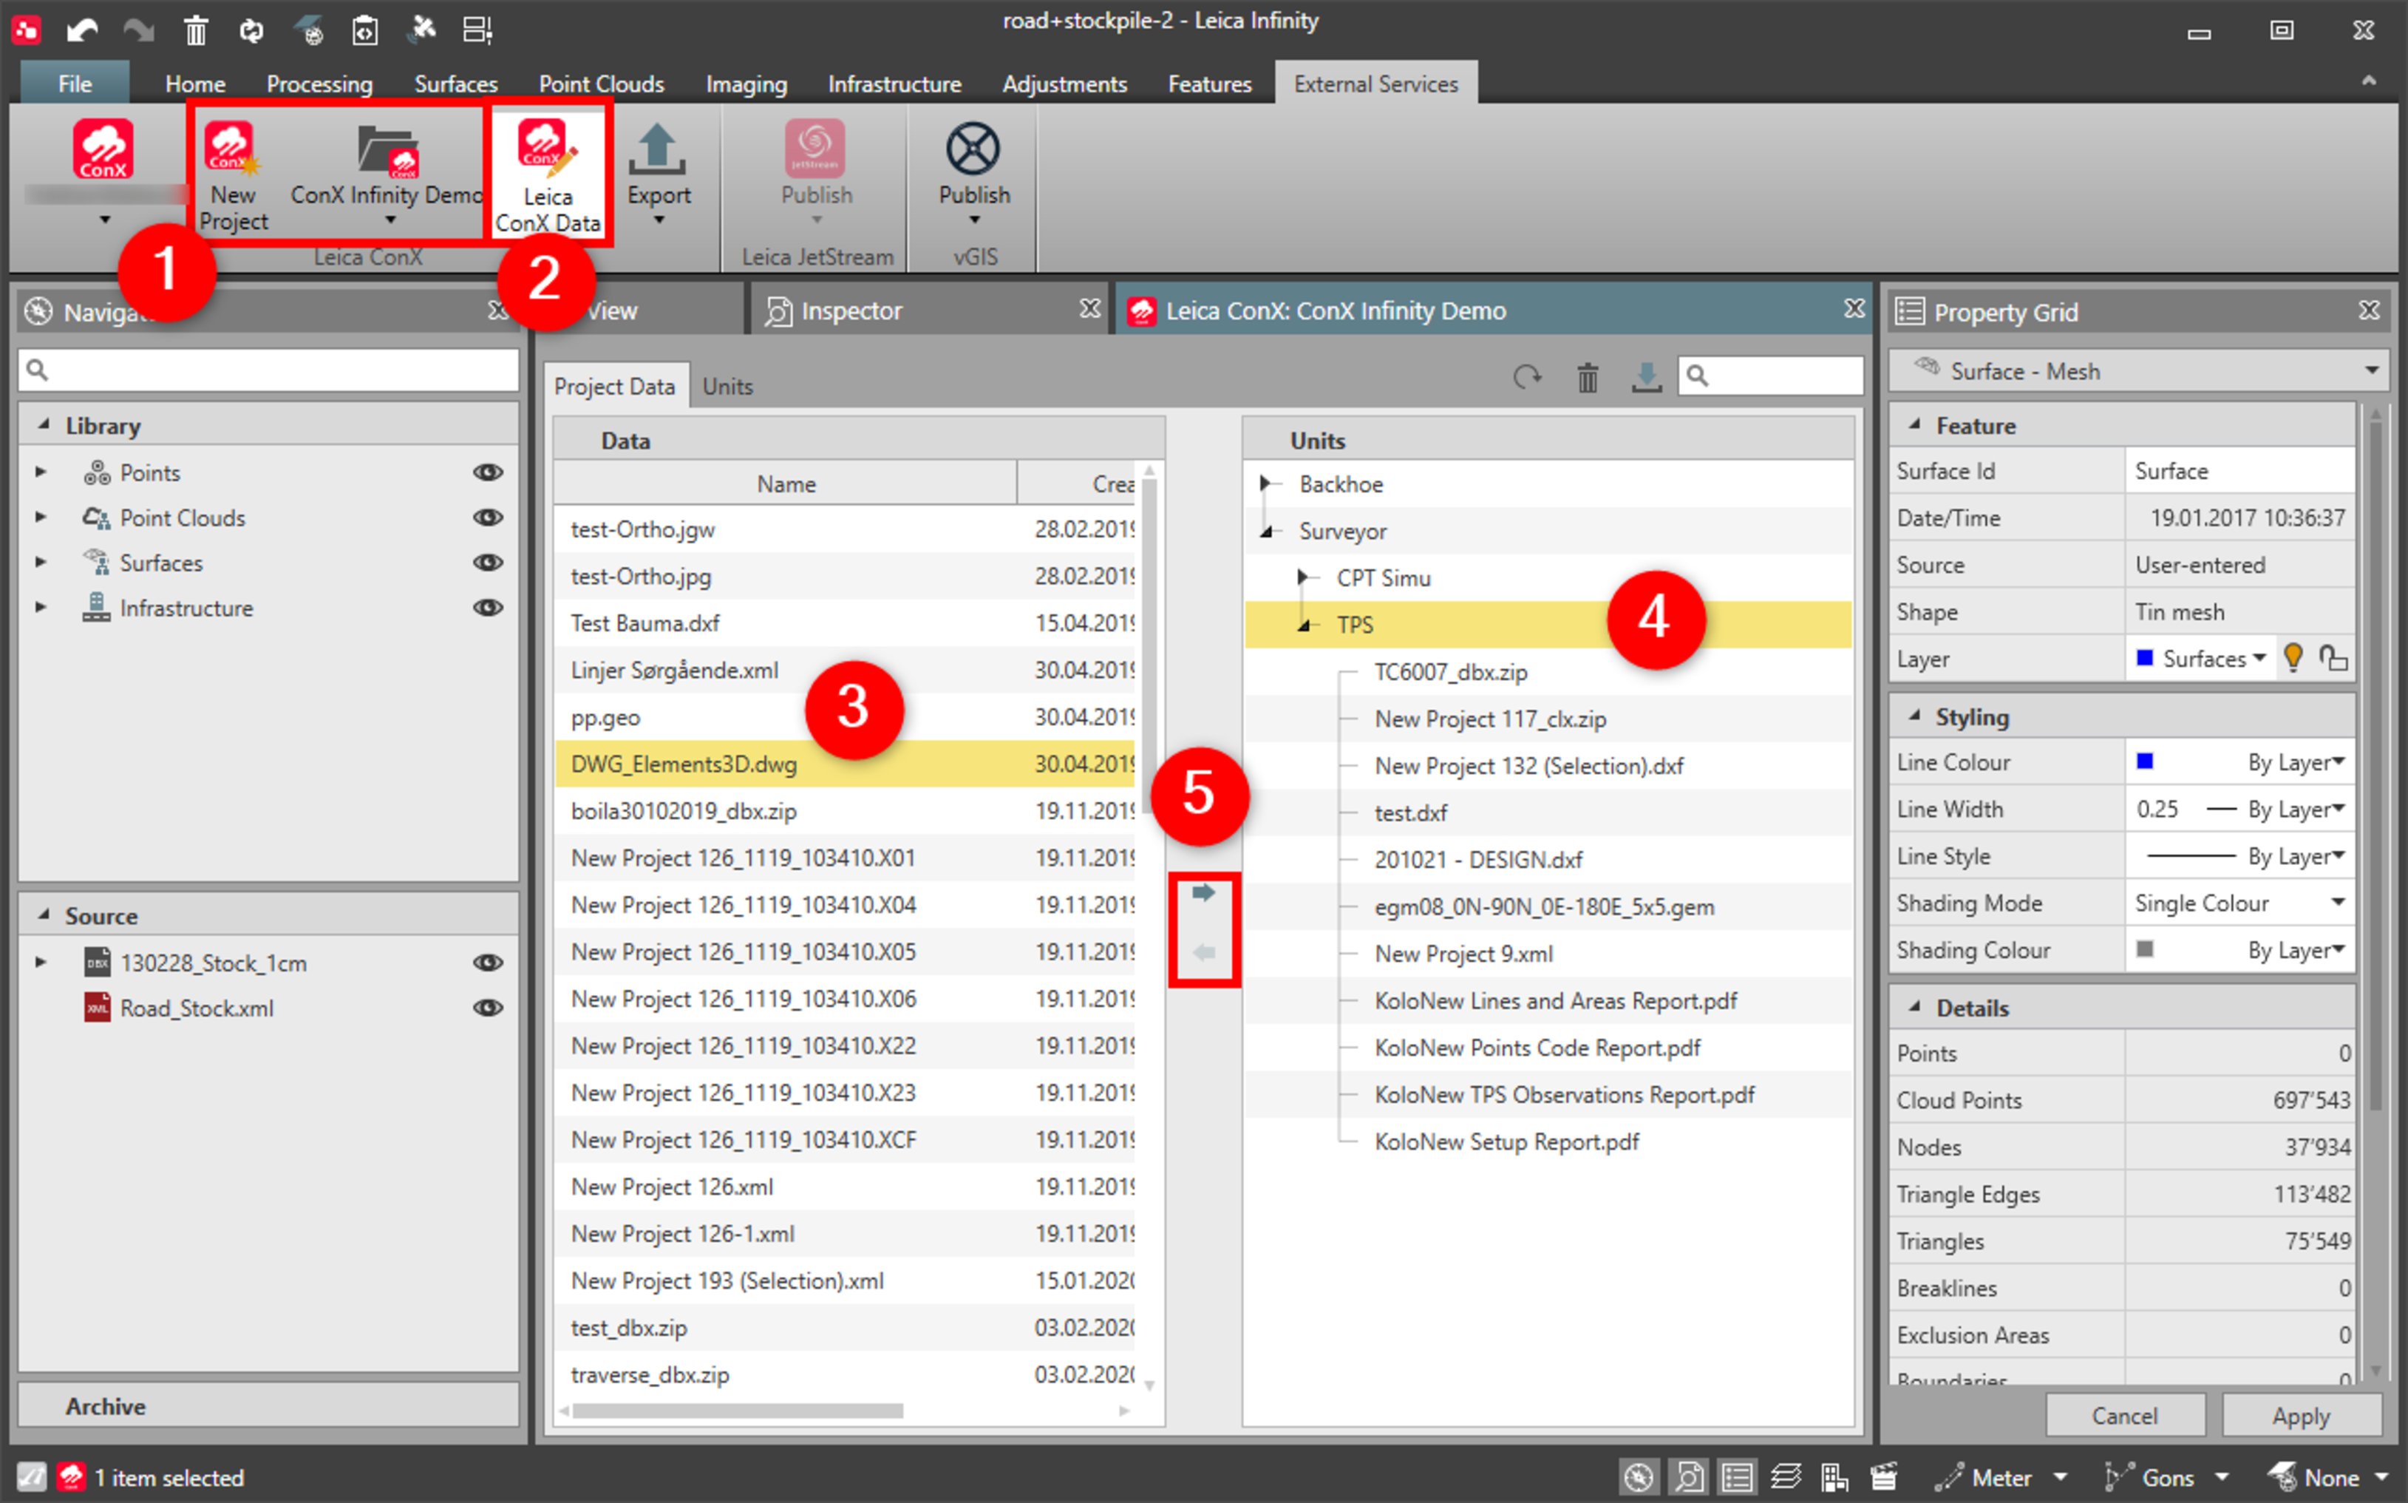
Task: Click the clapperboard icon in status bar
Action: pos(1883,1477)
